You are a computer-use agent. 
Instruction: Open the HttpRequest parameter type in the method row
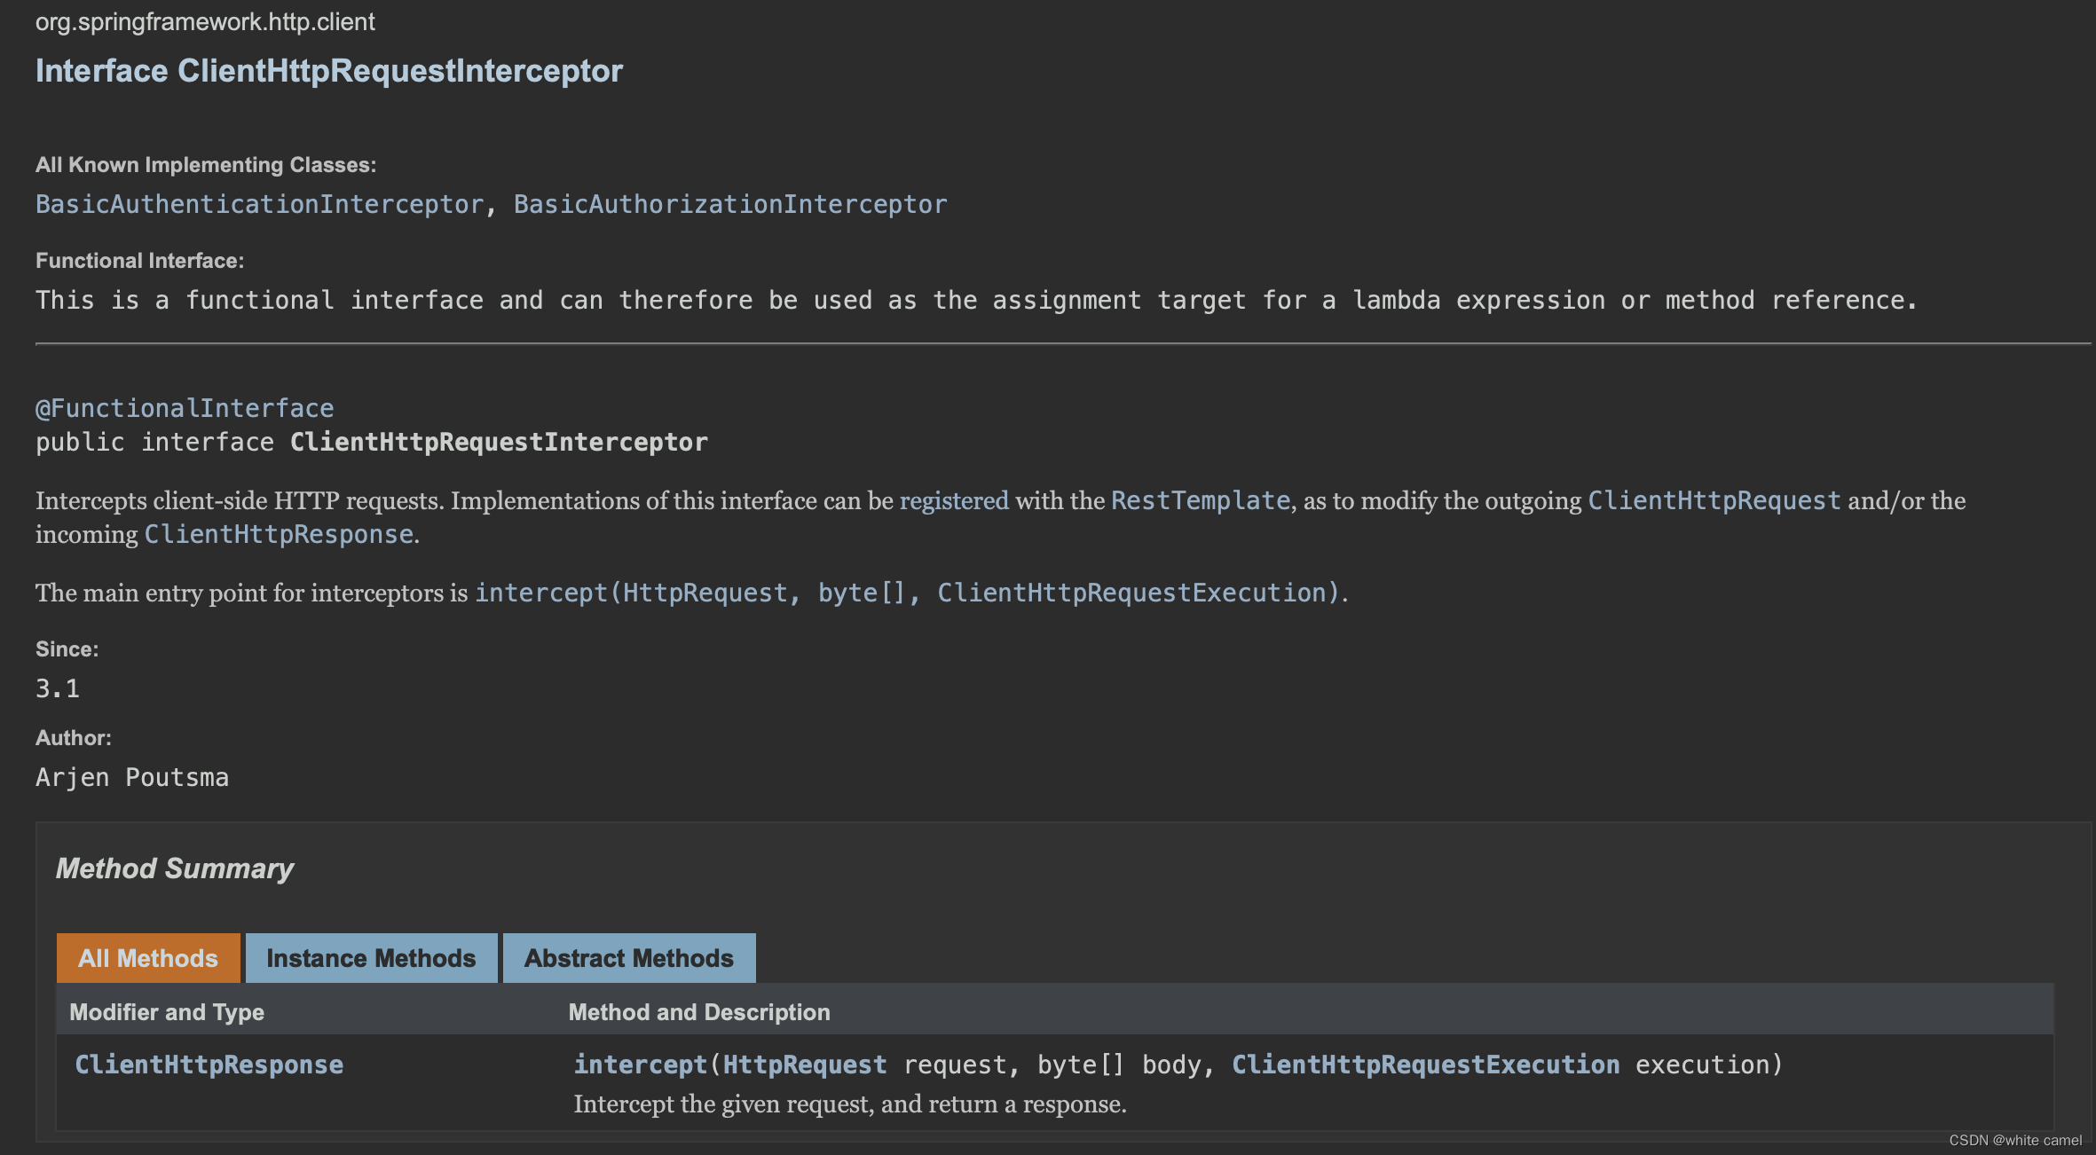tap(804, 1065)
